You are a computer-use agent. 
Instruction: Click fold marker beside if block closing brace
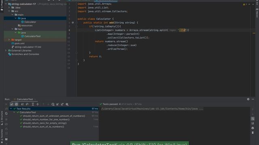[x=76, y=53]
